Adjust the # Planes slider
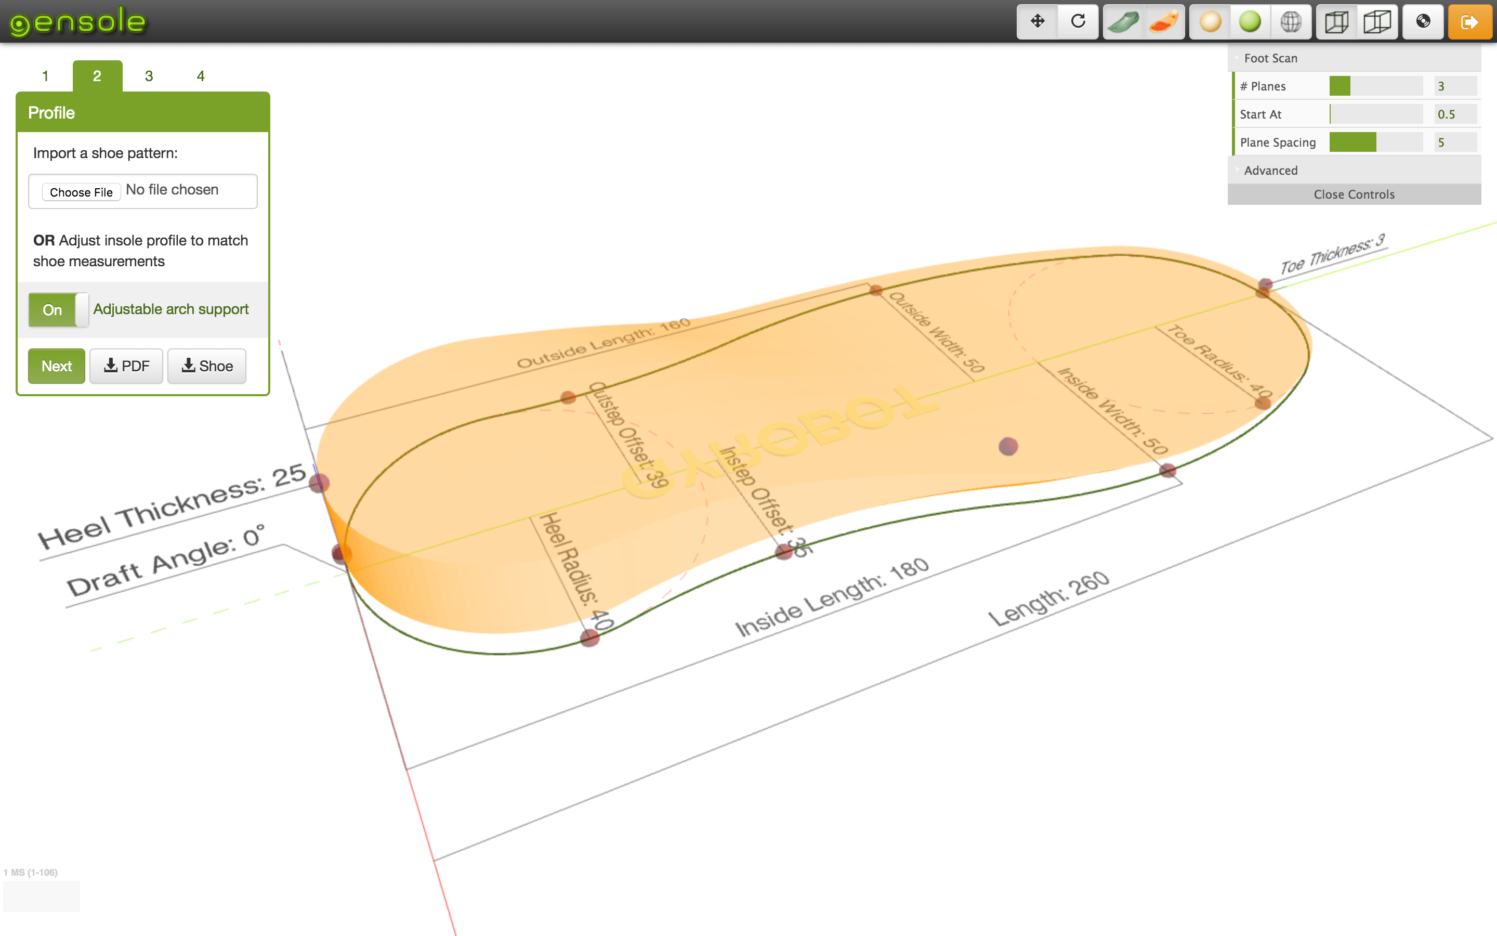1497x936 pixels. point(1376,86)
